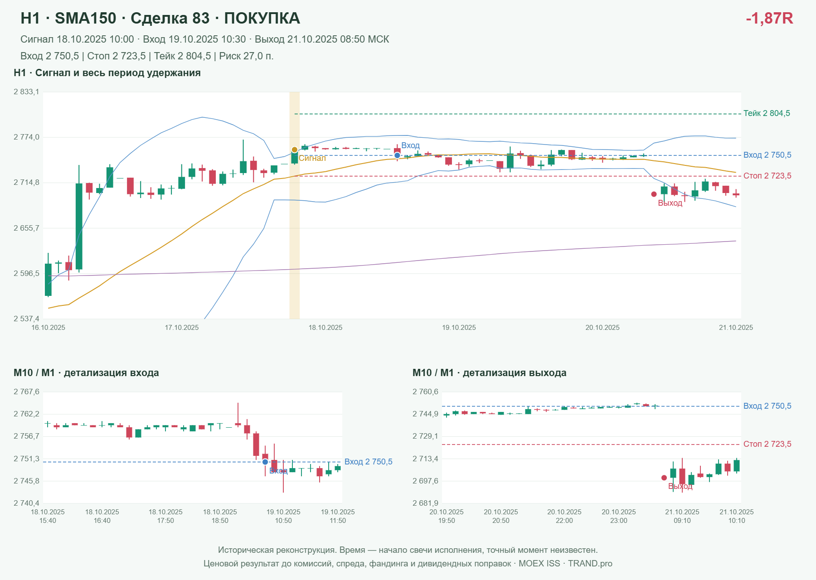Image resolution: width=816 pixels, height=580 pixels.
Task: Click the 21.10.2025 09:10 time label
Action: pos(682,516)
